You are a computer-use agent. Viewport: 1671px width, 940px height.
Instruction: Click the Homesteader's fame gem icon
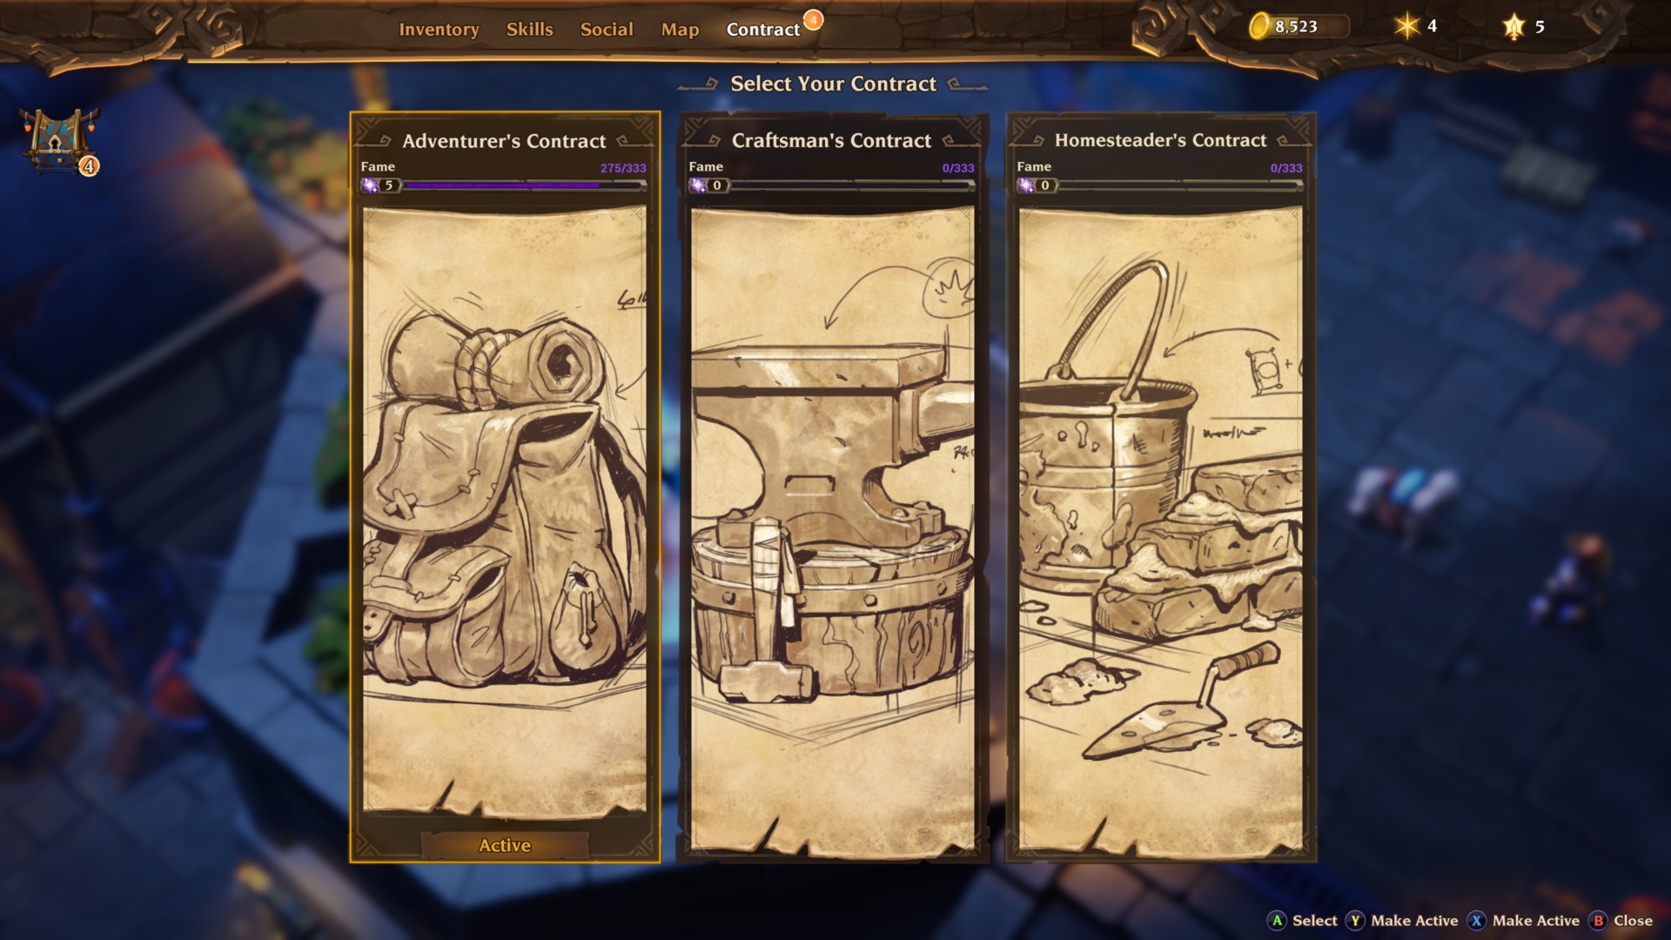tap(1027, 185)
